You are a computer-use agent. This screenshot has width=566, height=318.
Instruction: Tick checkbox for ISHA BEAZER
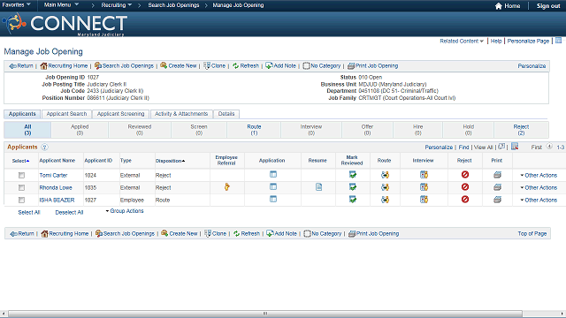pos(21,200)
